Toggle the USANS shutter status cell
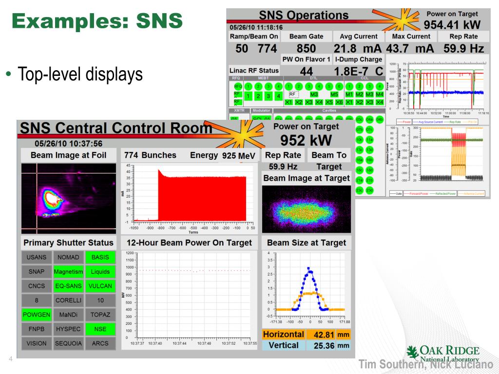The width and height of the screenshot is (499, 374). click(37, 257)
